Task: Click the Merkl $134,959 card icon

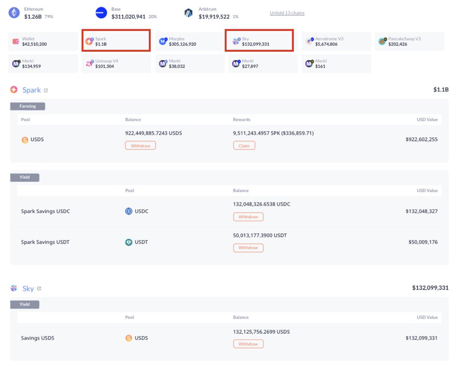Action: tap(16, 64)
